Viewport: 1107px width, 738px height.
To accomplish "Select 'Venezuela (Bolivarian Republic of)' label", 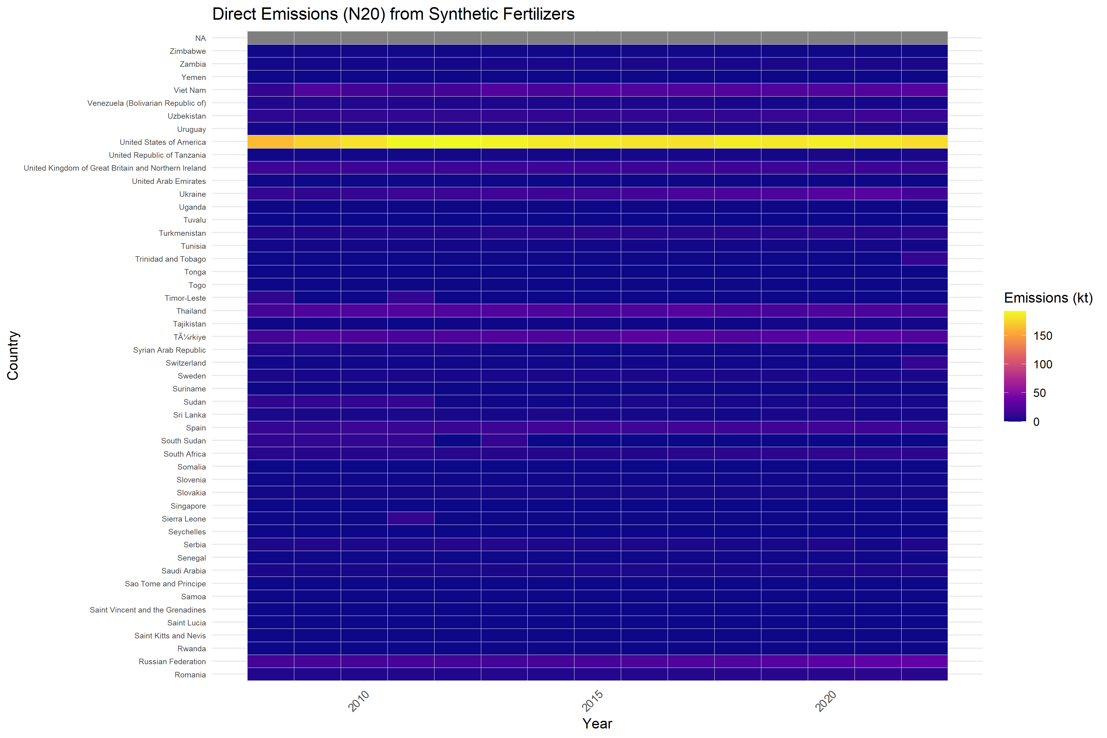I will [x=147, y=103].
